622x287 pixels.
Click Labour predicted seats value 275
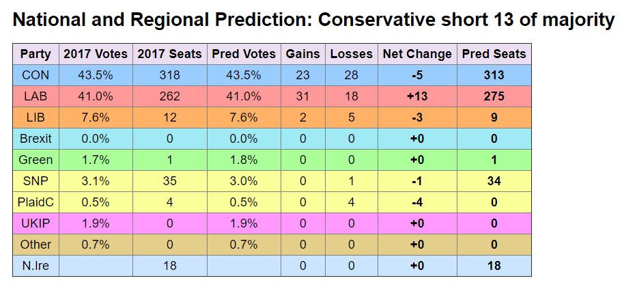click(494, 96)
